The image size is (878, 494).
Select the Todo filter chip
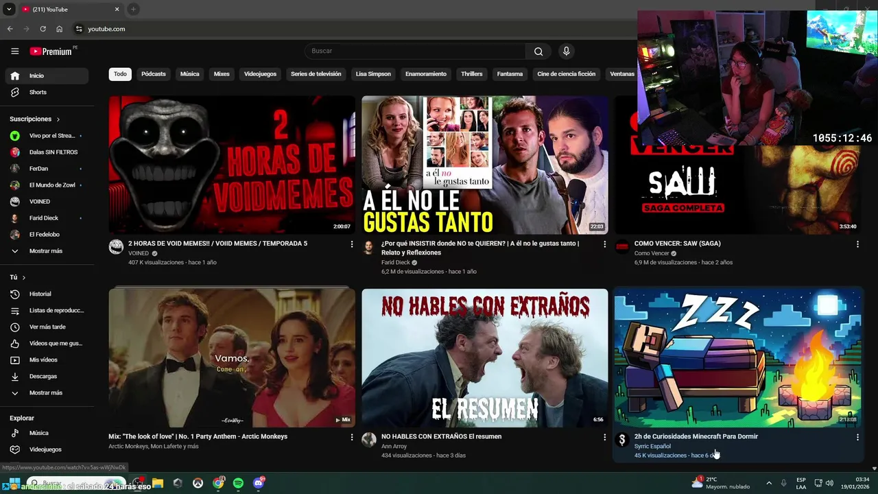[120, 74]
